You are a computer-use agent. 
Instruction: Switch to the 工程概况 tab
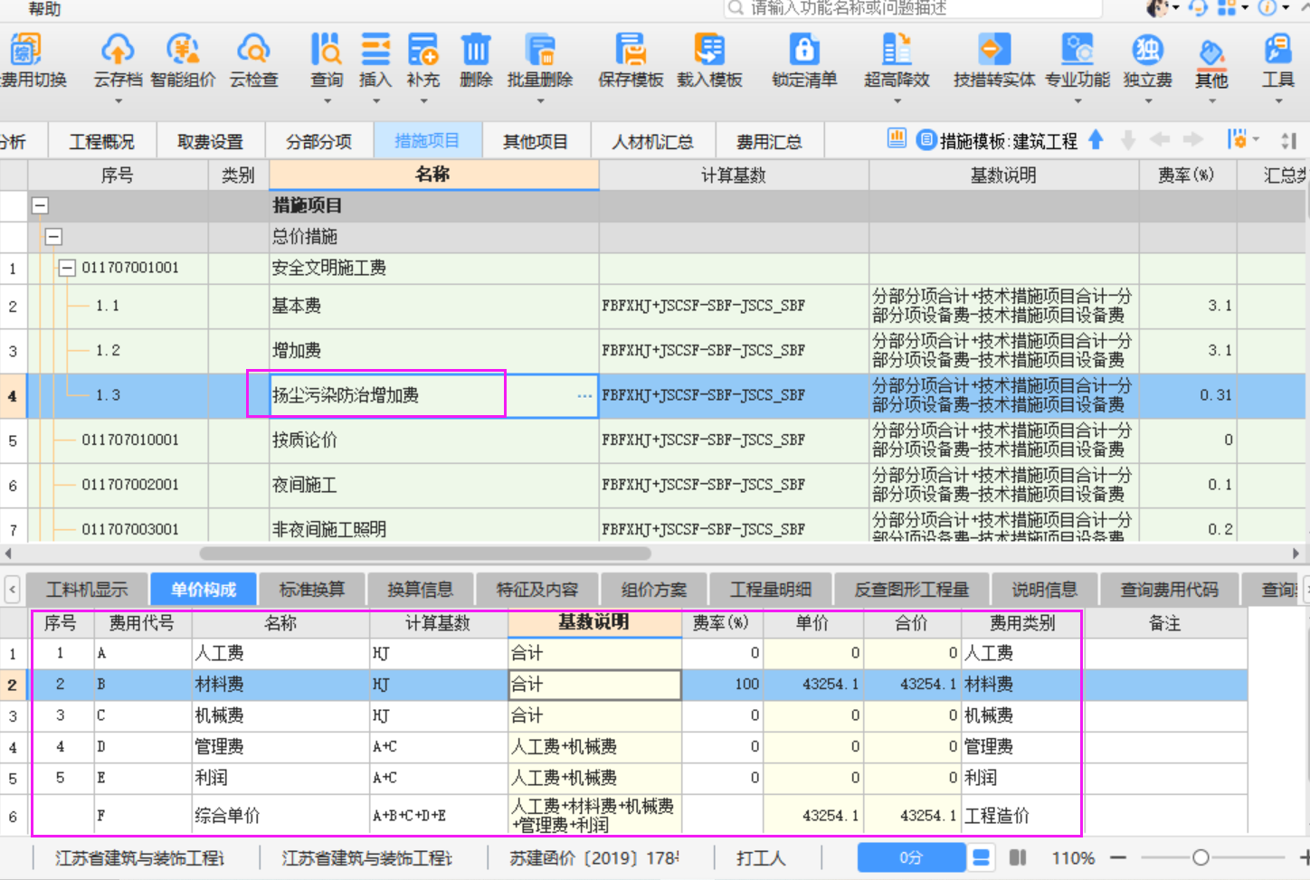pos(101,142)
